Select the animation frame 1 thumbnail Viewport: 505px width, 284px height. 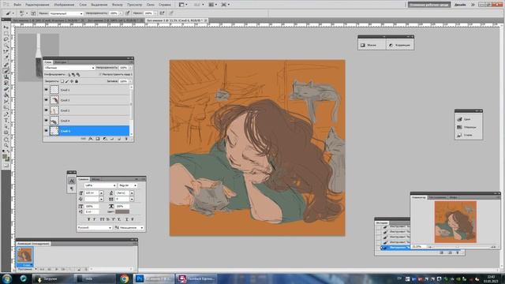(24, 256)
